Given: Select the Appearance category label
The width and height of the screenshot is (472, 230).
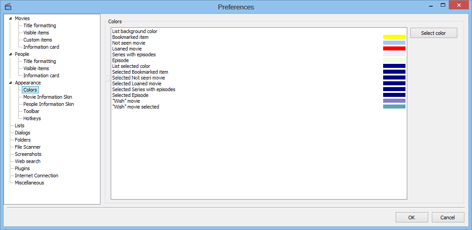Looking at the screenshot, I should tap(28, 83).
